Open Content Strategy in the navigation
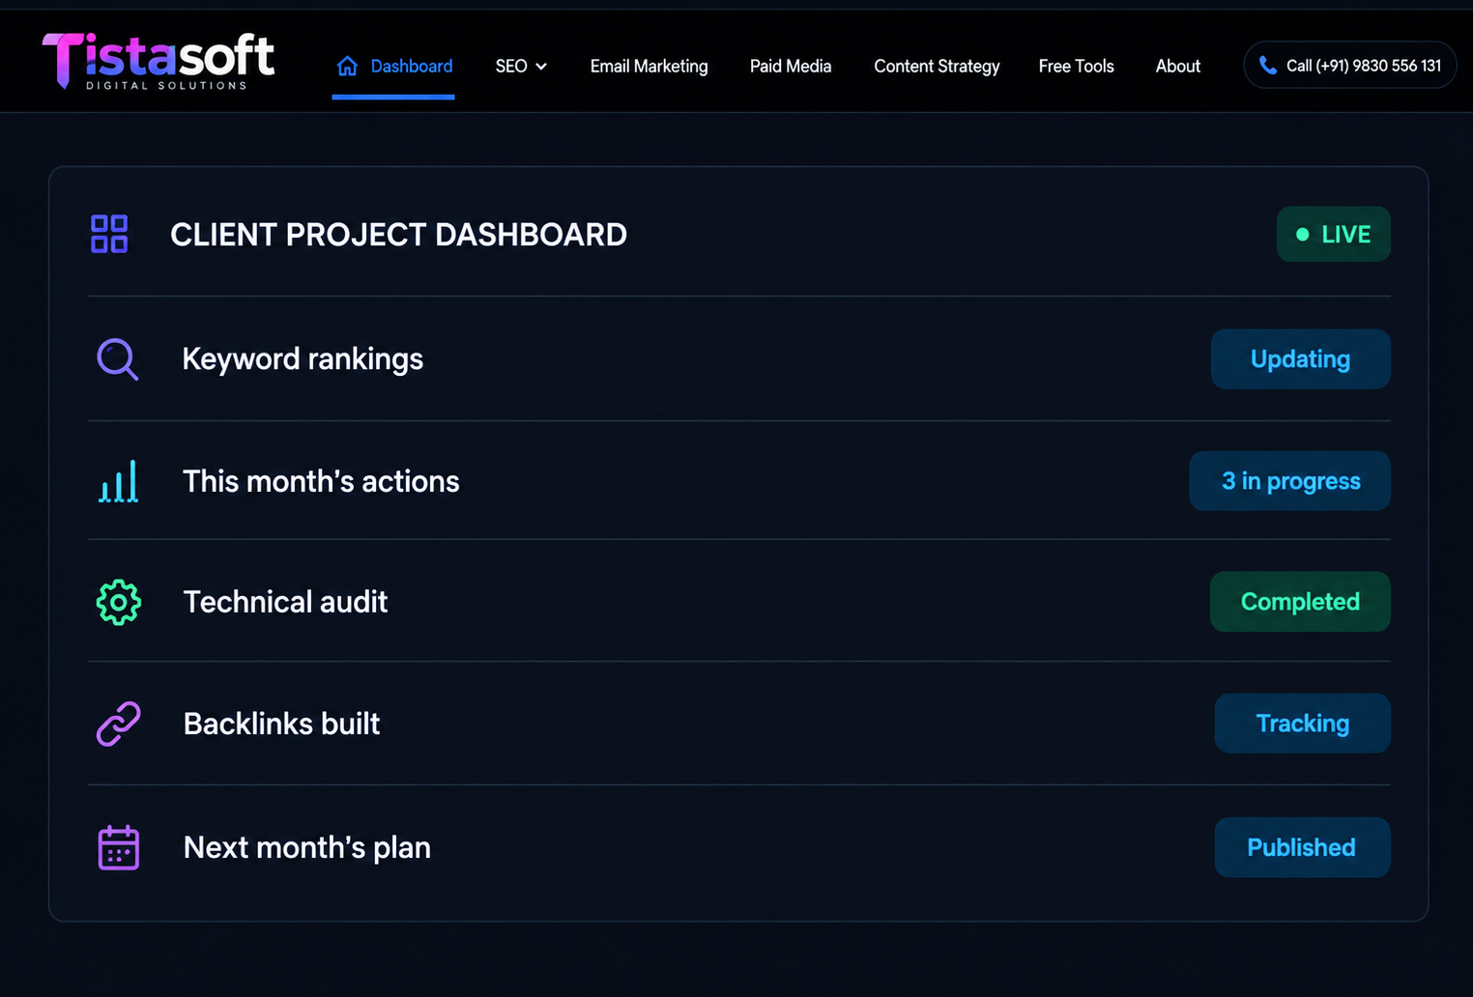 [x=937, y=66]
